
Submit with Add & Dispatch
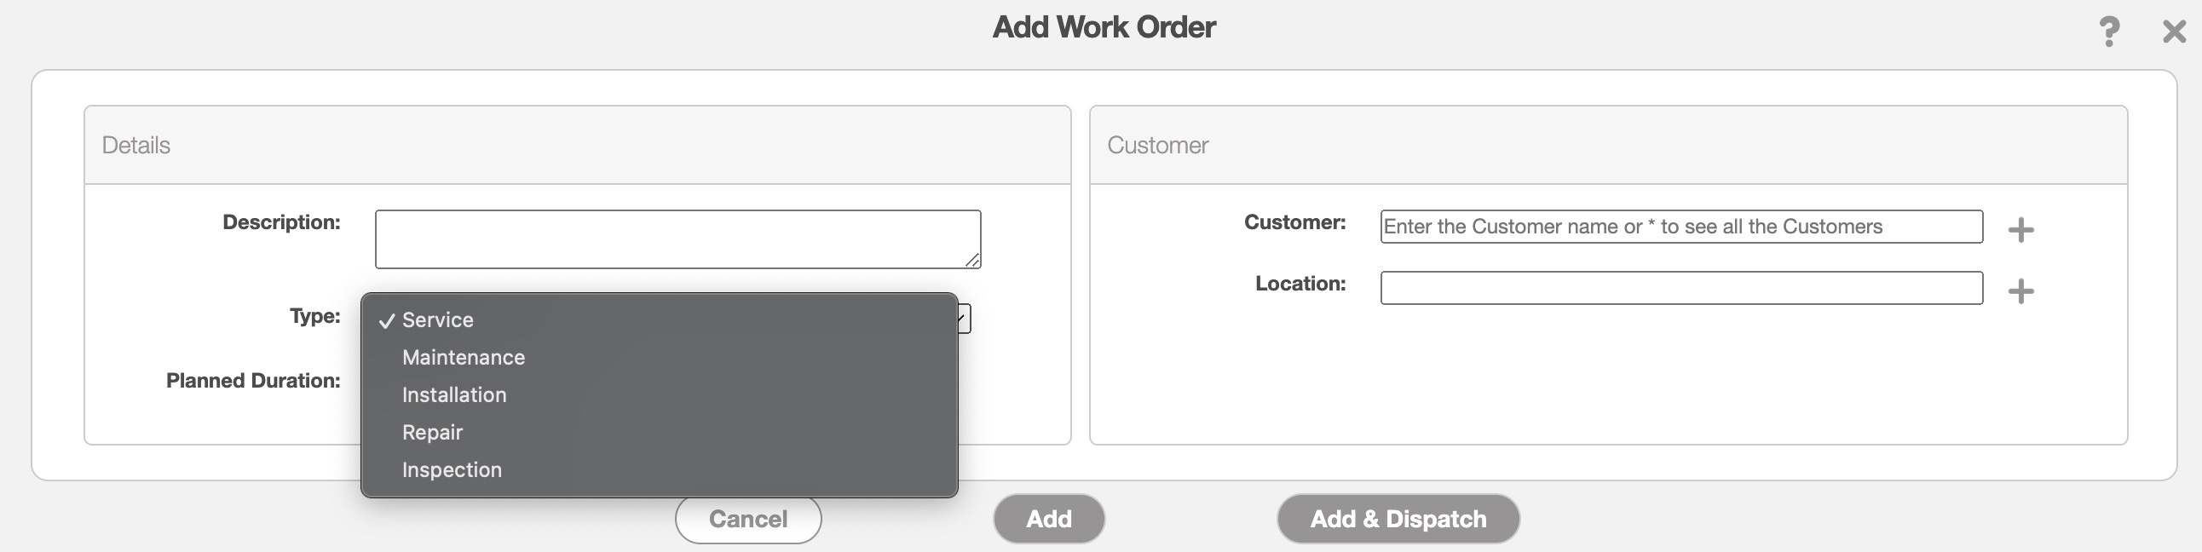(1398, 519)
